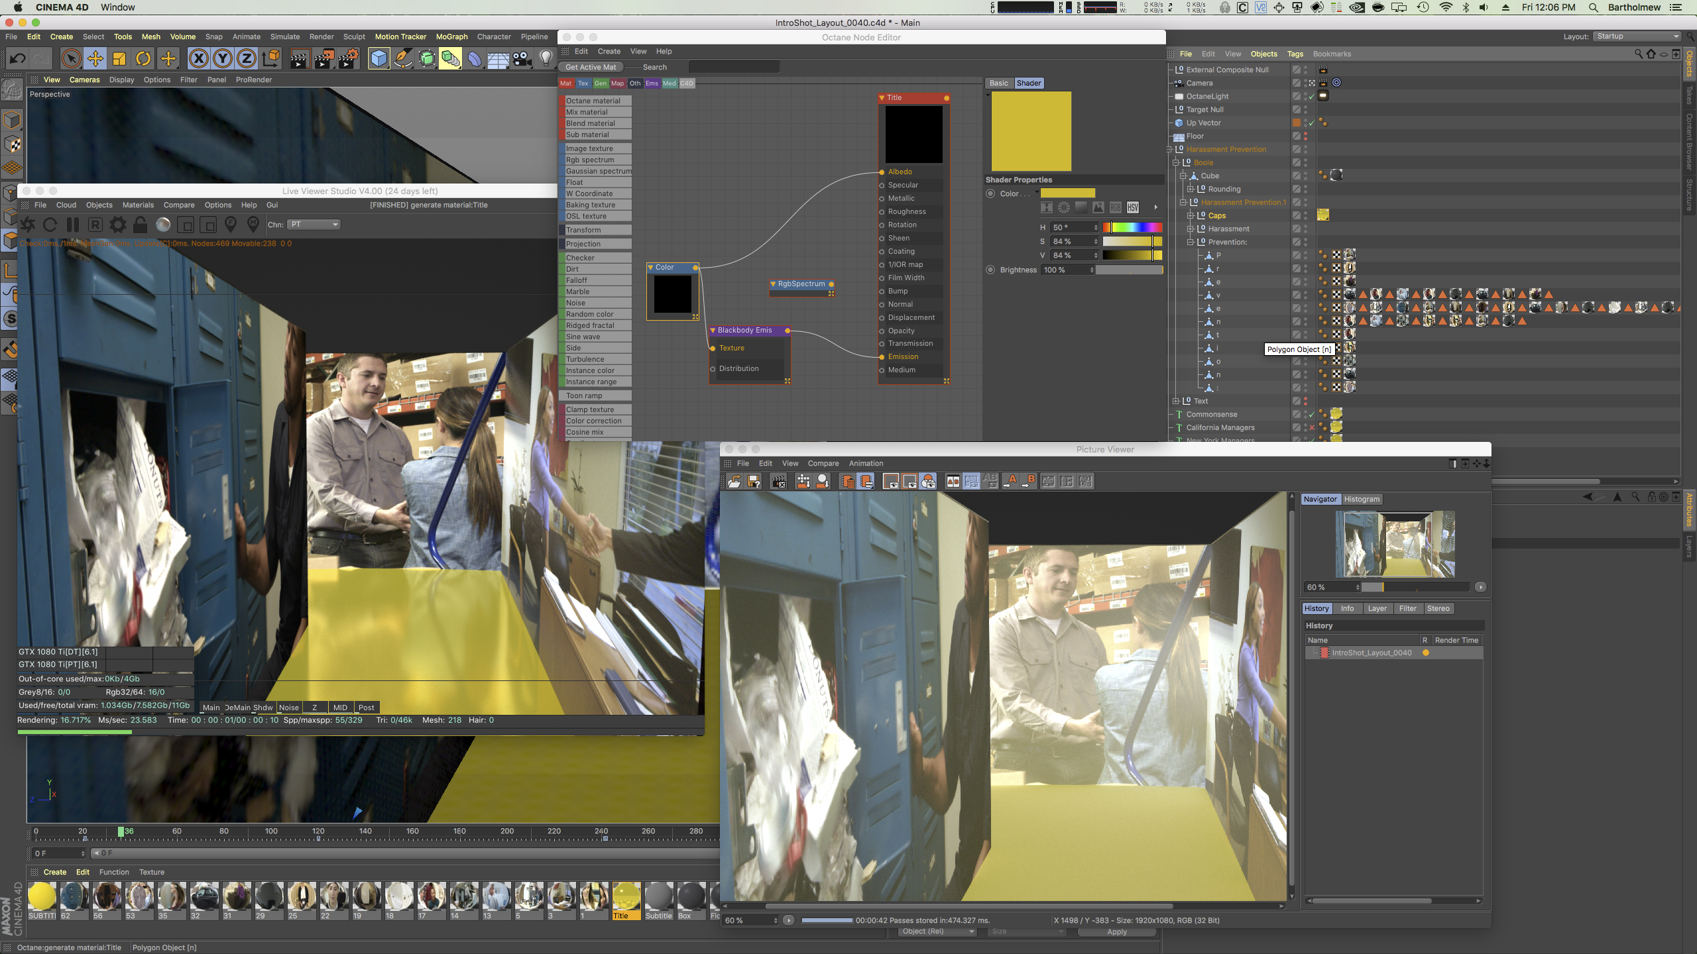The width and height of the screenshot is (1697, 954).
Task: Click the Get Active Mat button
Action: click(x=591, y=67)
